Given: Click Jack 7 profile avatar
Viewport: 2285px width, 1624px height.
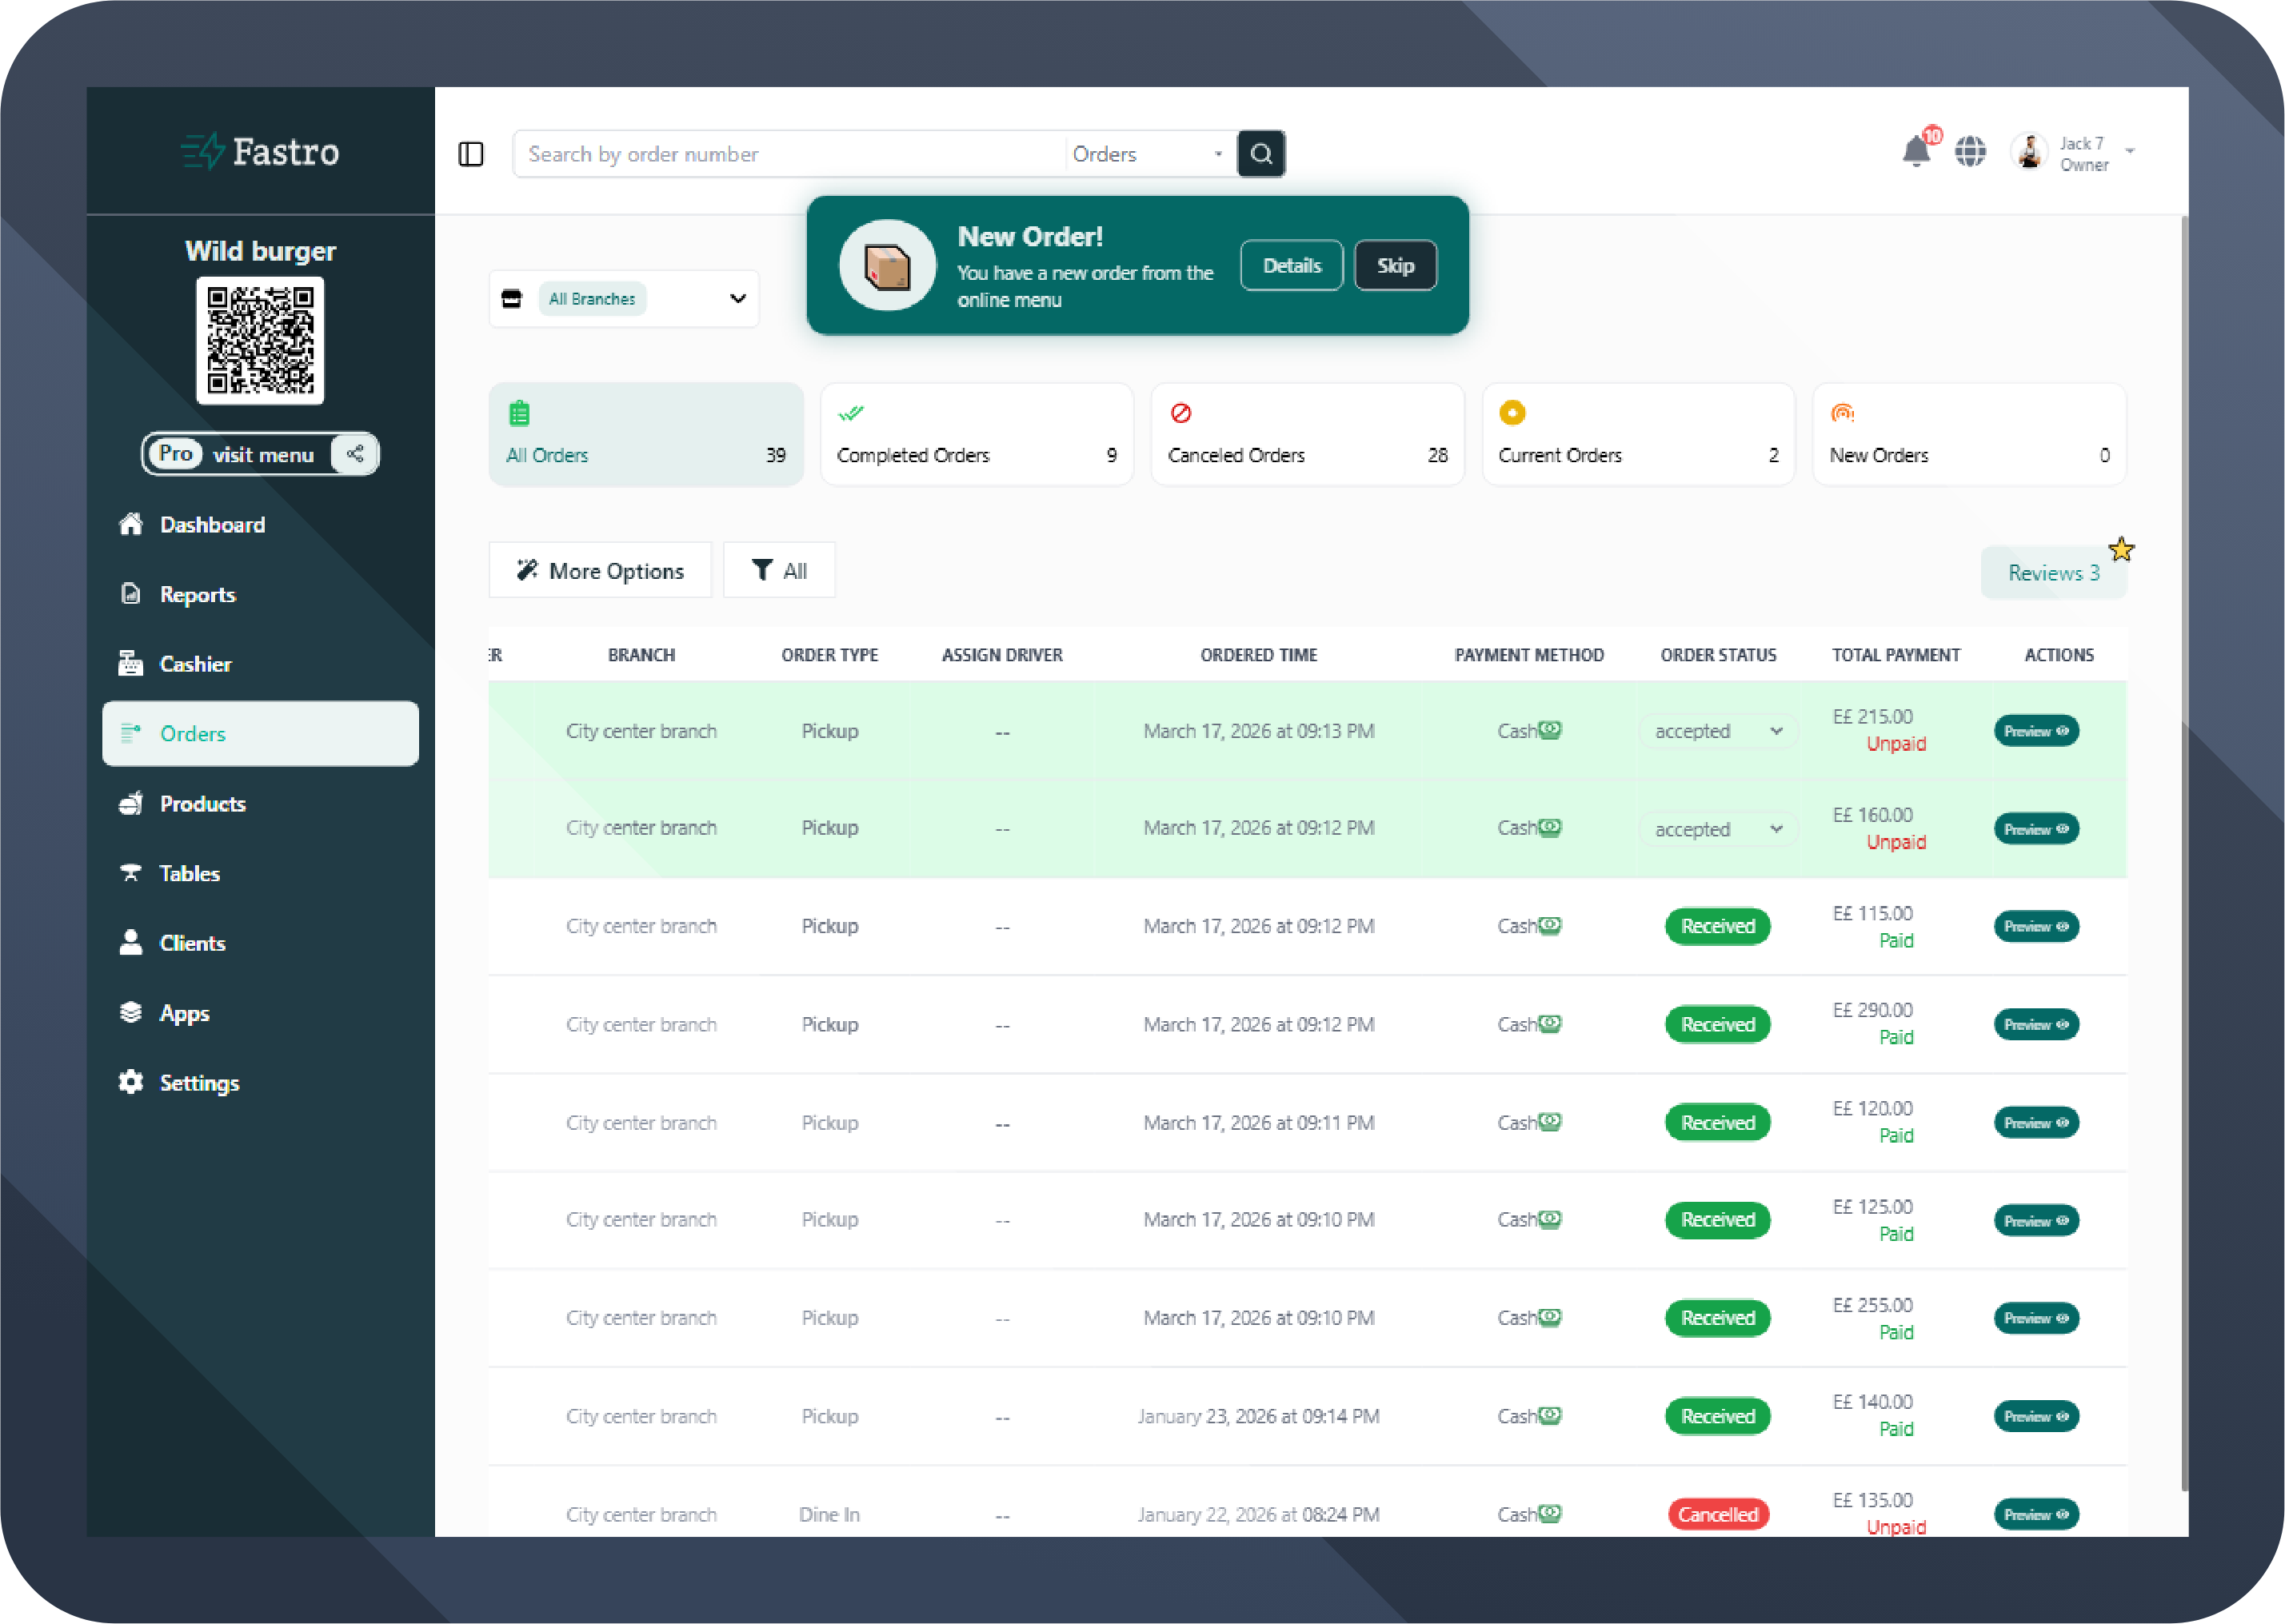Looking at the screenshot, I should click(2029, 152).
